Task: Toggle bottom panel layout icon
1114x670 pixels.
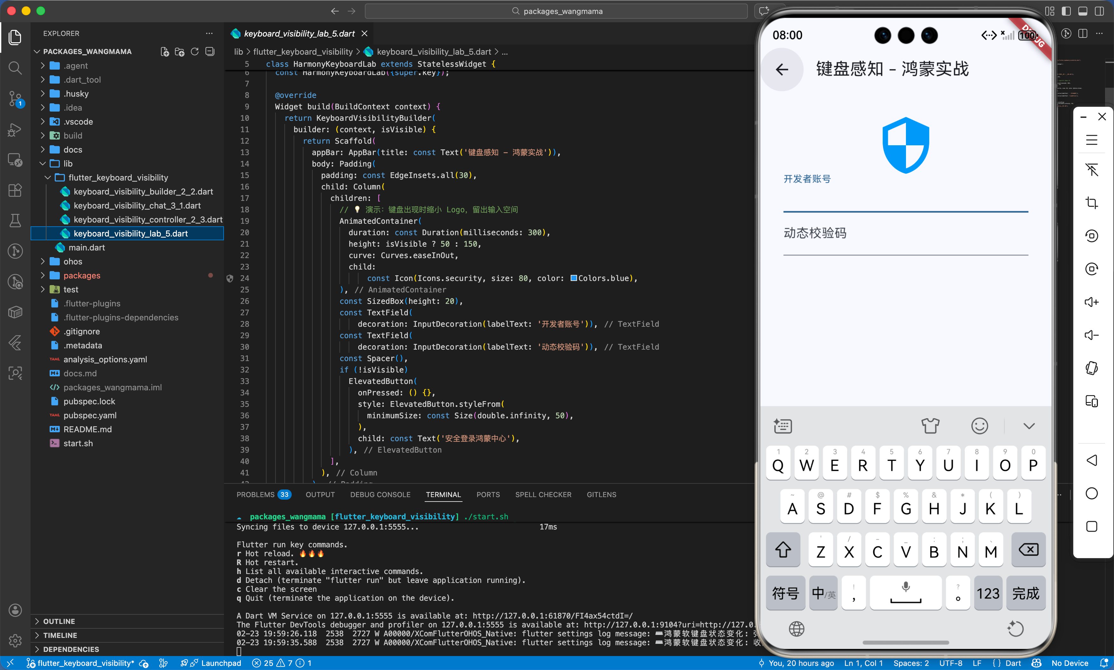Action: click(1083, 11)
